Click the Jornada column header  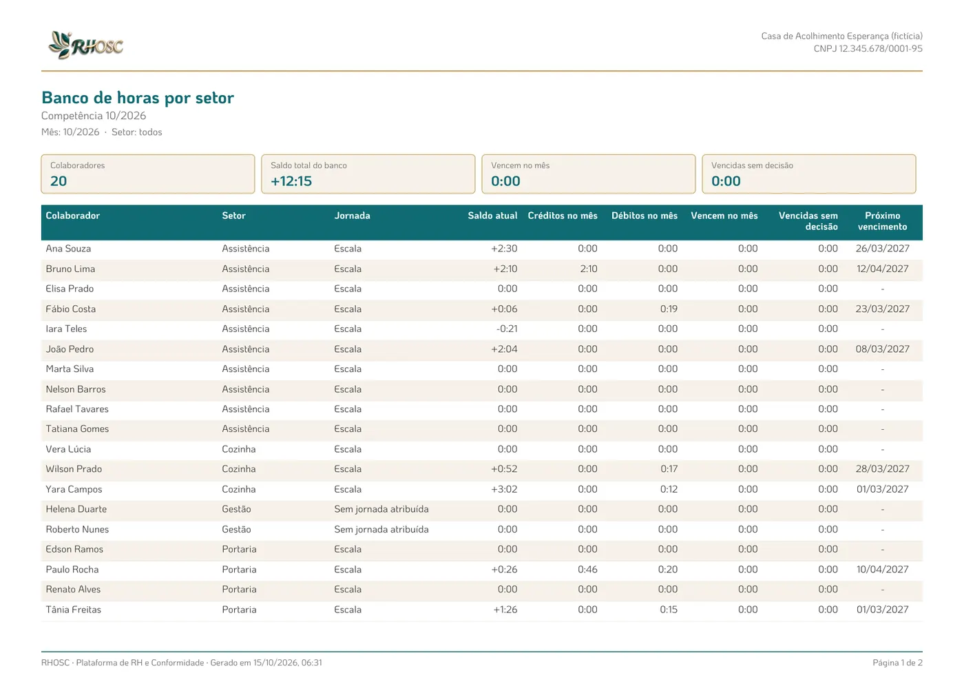[352, 216]
